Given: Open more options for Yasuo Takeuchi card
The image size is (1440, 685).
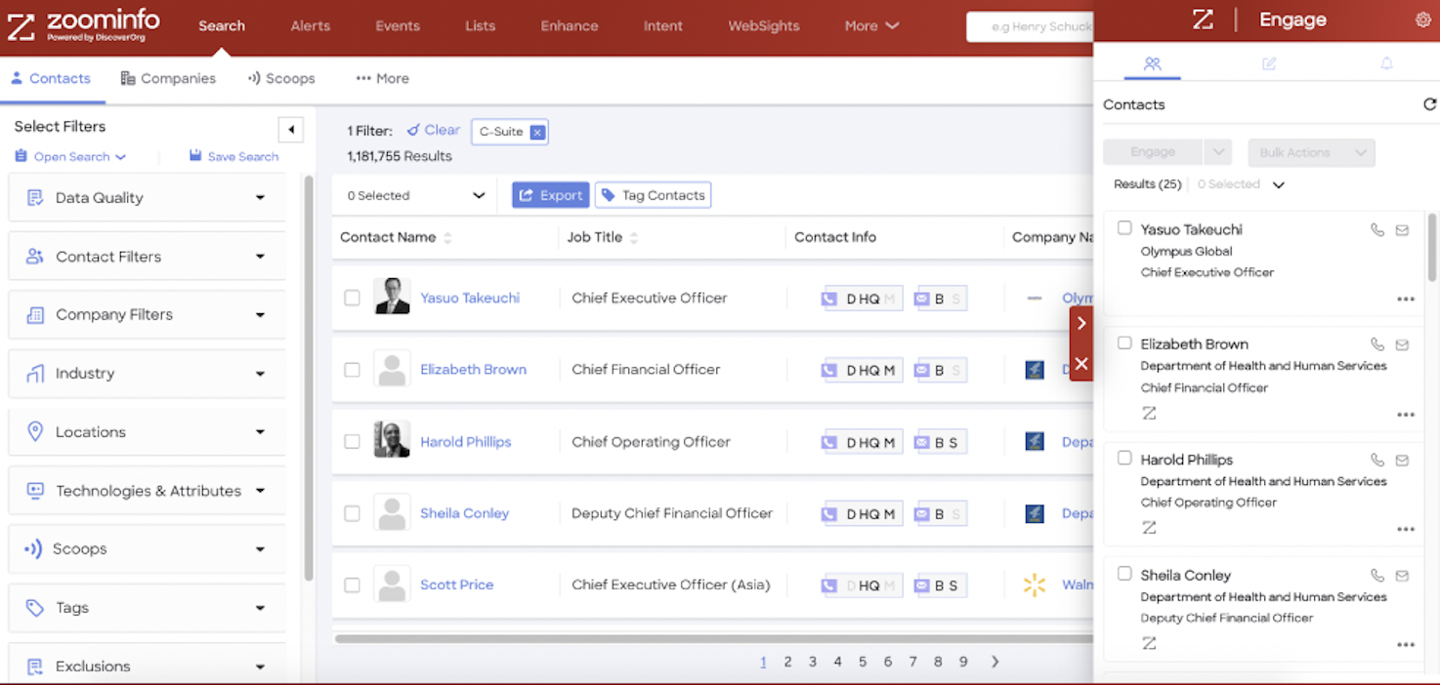Looking at the screenshot, I should 1406,300.
